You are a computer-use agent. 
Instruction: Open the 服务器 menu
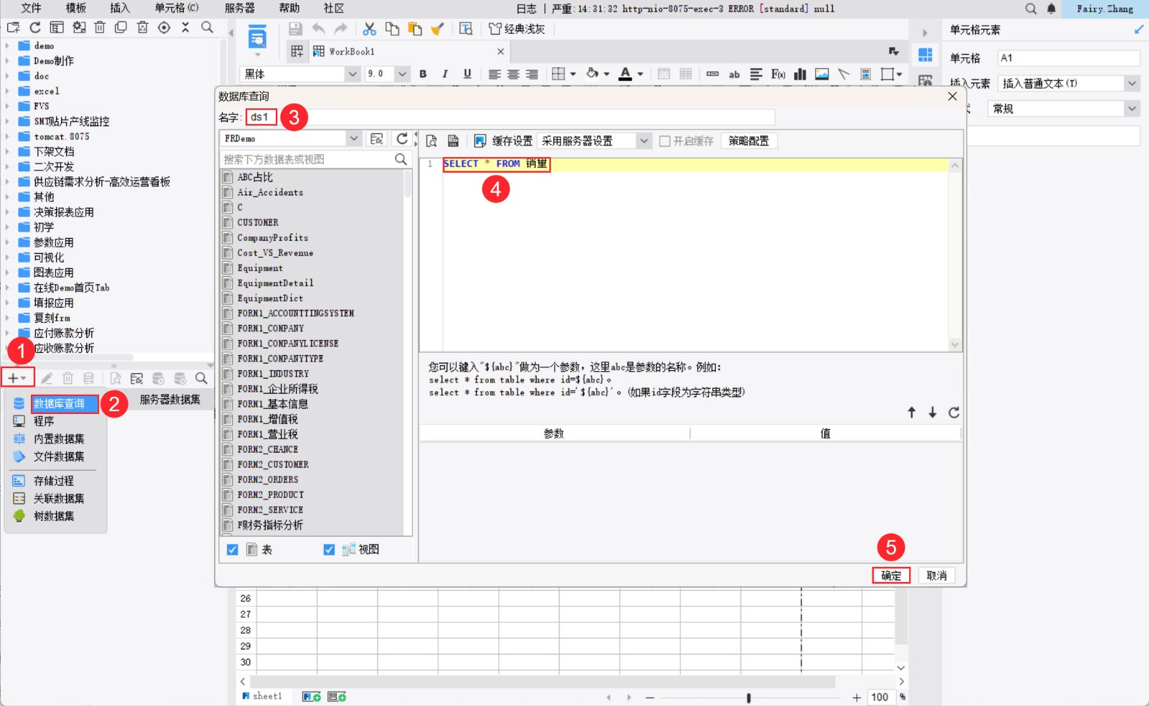pyautogui.click(x=239, y=8)
